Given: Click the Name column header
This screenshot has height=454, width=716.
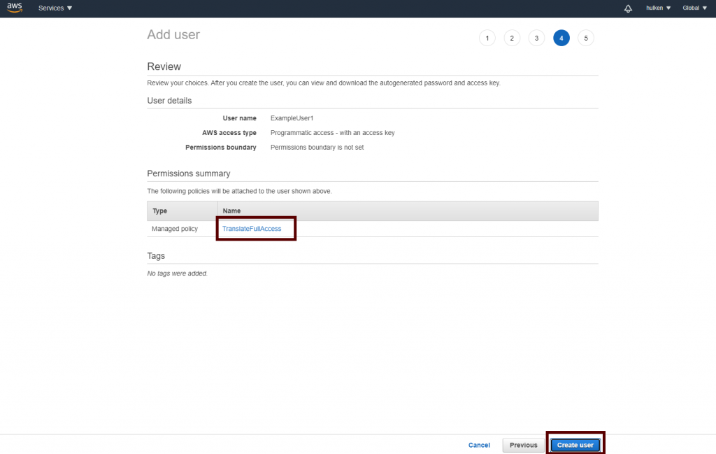Looking at the screenshot, I should pos(231,211).
